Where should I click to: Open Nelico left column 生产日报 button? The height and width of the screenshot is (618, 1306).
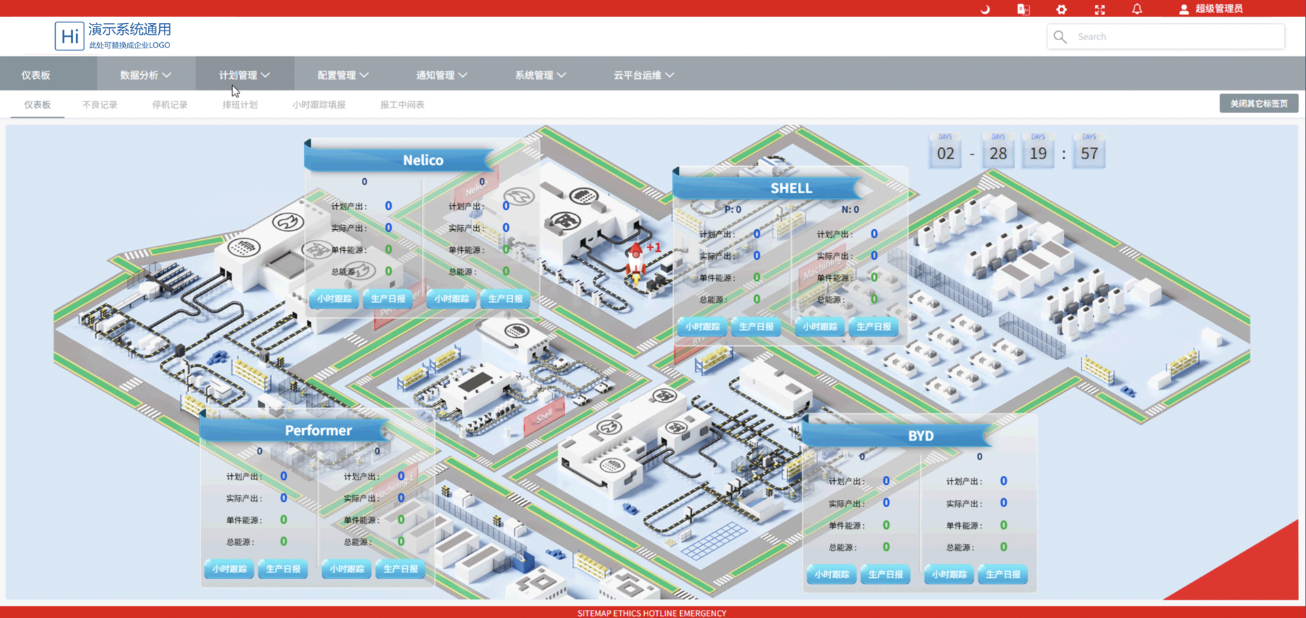[x=388, y=299]
